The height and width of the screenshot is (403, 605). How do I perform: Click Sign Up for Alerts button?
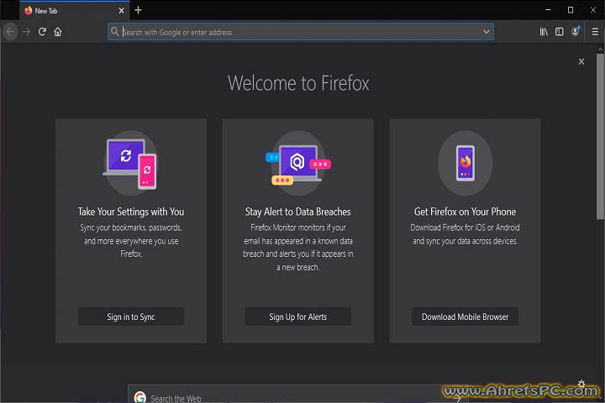297,317
